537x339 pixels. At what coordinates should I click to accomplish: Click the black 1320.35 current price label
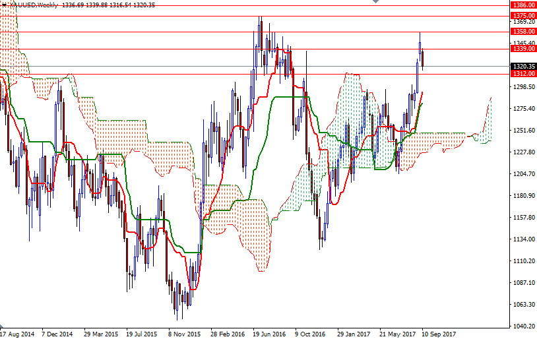coord(523,66)
